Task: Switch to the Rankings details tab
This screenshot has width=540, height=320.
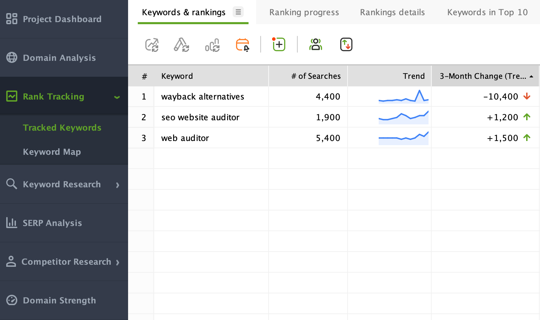Action: [393, 12]
